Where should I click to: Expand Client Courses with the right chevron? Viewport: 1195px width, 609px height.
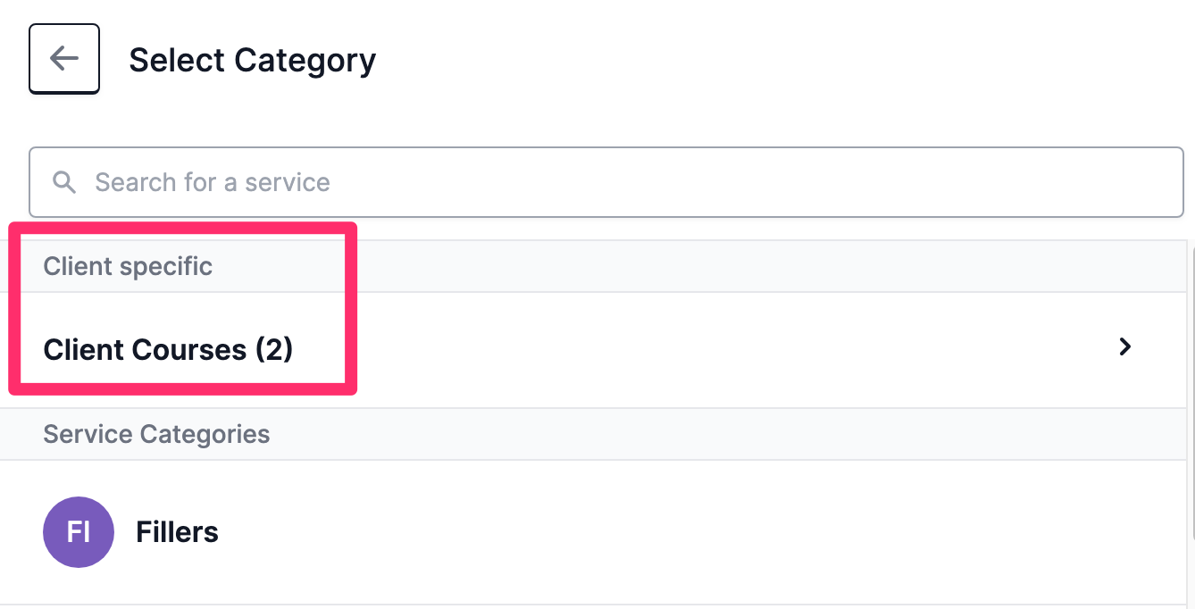click(1125, 346)
